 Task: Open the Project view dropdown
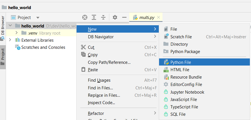pos(38,18)
